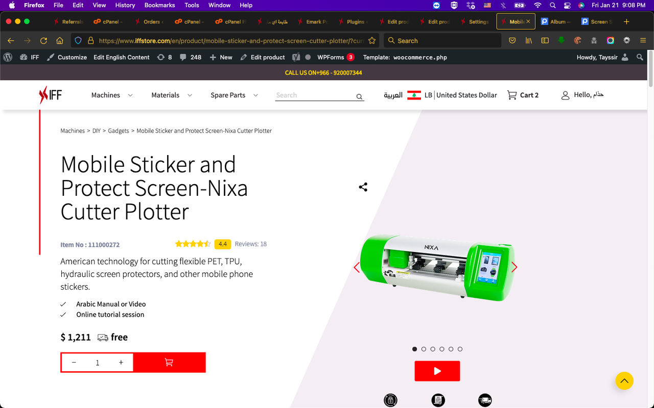The image size is (654, 408).
Task: Expand the Spare Parts menu chevron
Action: pos(255,95)
